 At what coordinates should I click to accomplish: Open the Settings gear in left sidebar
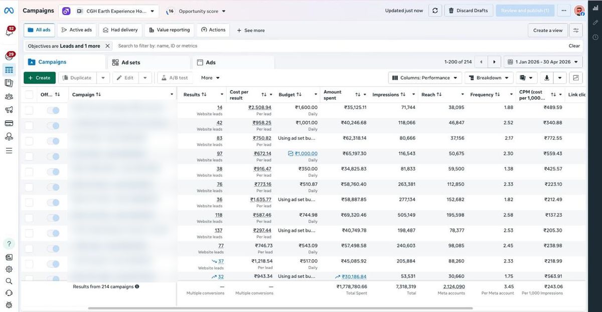tap(9, 269)
